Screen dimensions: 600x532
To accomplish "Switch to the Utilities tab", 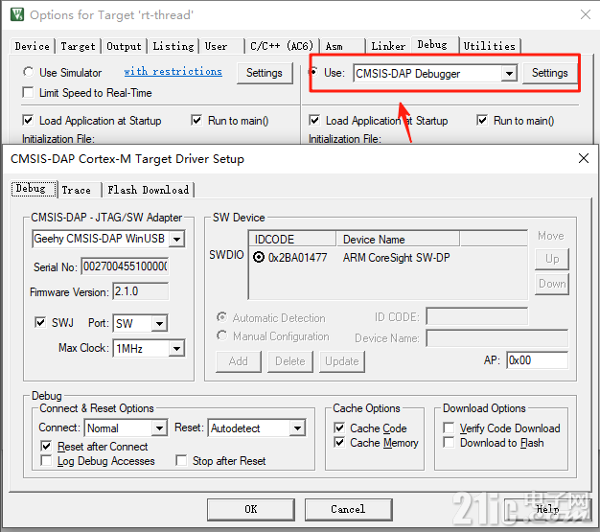I will click(x=490, y=46).
